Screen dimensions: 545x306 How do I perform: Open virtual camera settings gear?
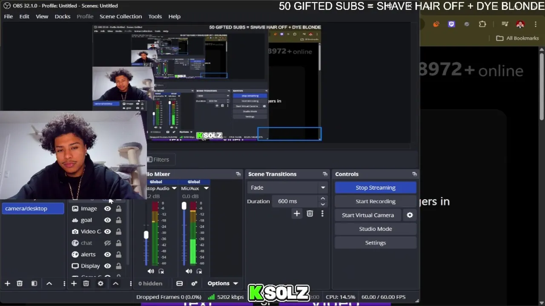click(x=410, y=215)
